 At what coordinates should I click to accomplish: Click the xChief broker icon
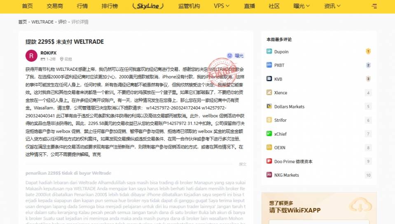tap(269, 133)
